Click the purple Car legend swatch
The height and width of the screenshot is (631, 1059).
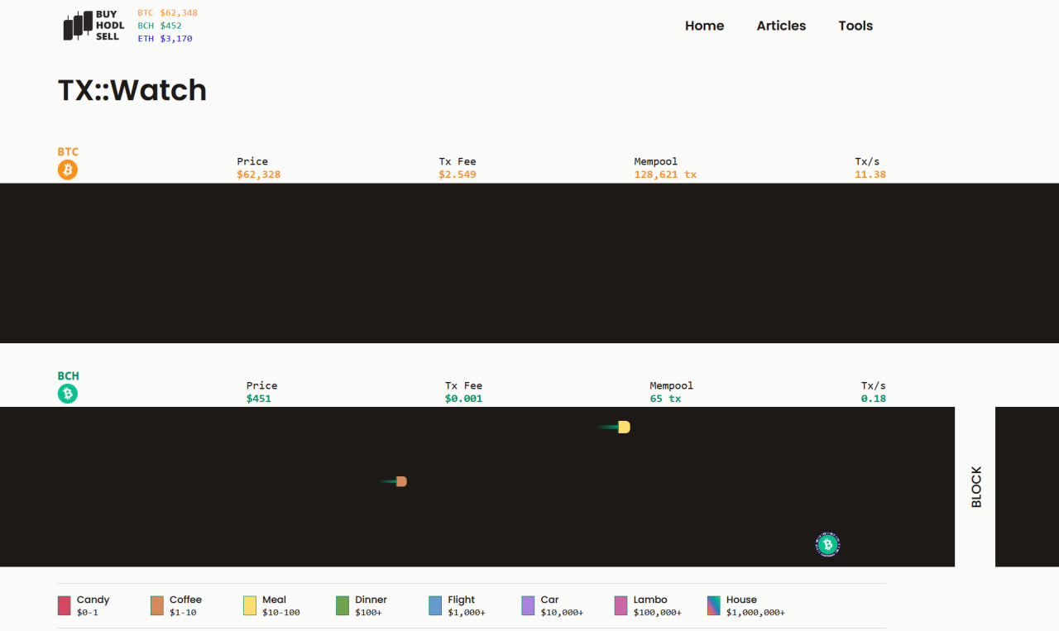528,605
